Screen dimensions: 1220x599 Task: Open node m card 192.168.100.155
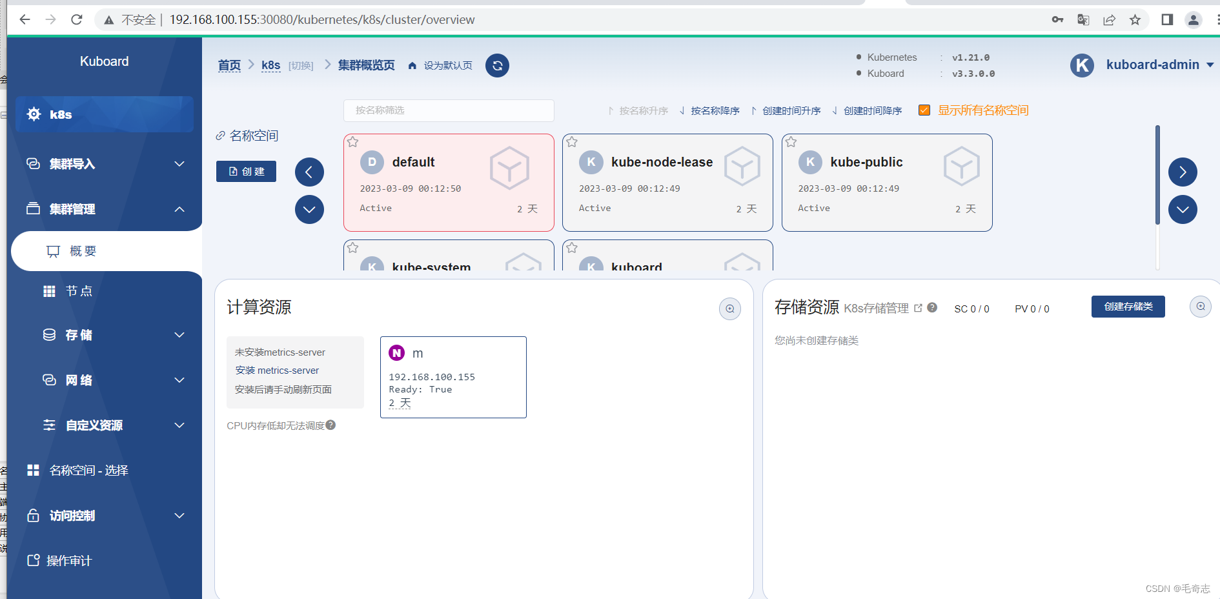453,377
